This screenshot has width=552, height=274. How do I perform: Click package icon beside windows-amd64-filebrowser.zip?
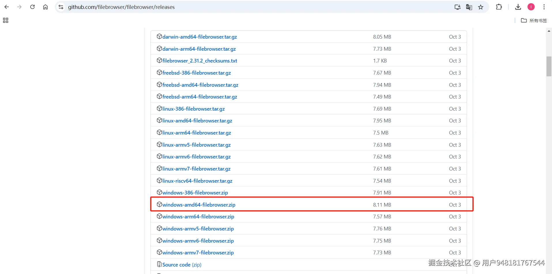(x=159, y=204)
